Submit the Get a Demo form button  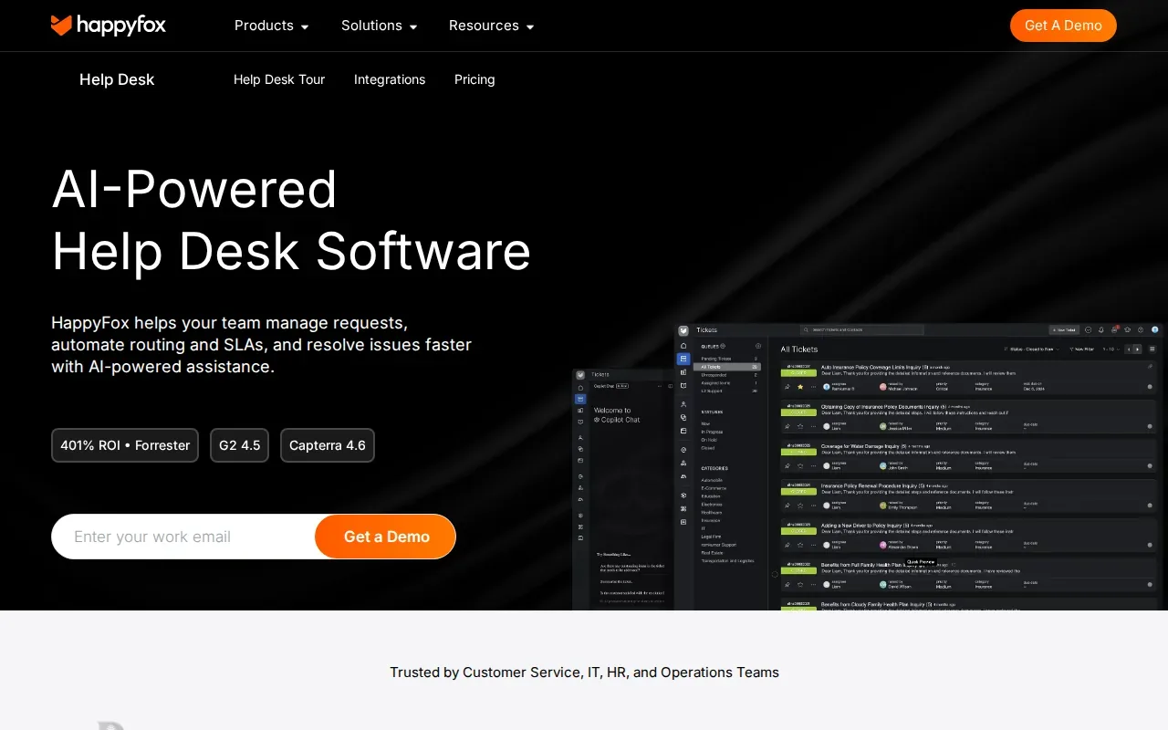tap(386, 537)
